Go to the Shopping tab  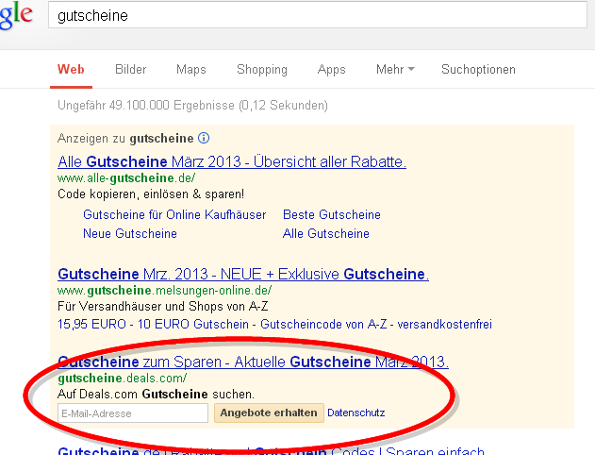click(x=262, y=70)
